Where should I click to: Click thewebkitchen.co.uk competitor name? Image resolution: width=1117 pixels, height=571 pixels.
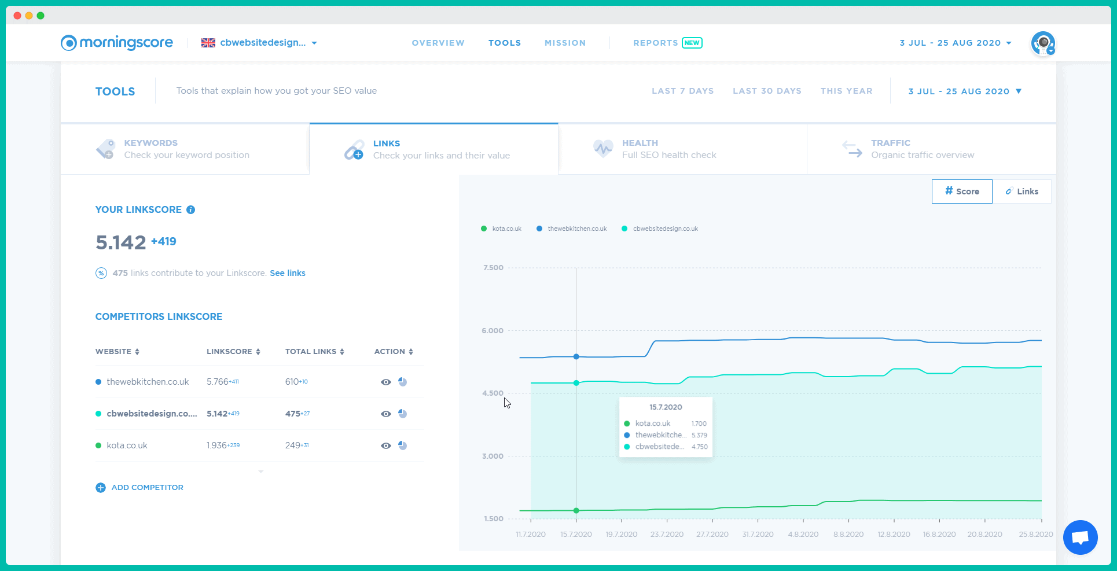[148, 382]
